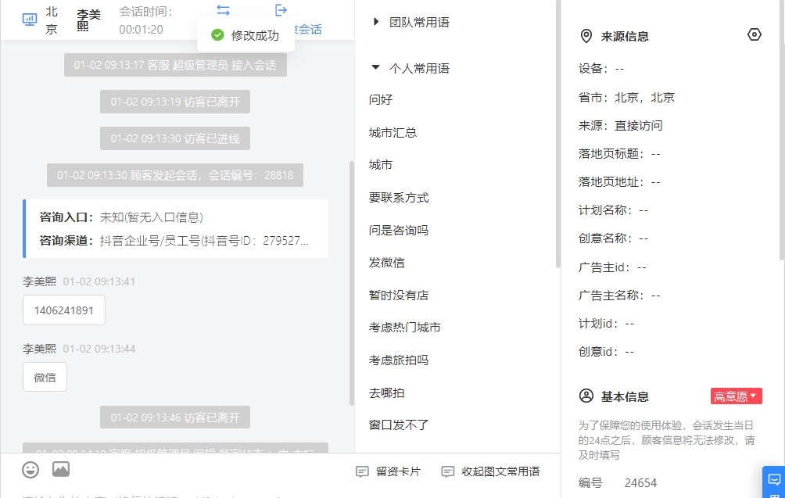This screenshot has width=785, height=498.
Task: Click the visitor name 李美熙 in header
Action: (88, 20)
